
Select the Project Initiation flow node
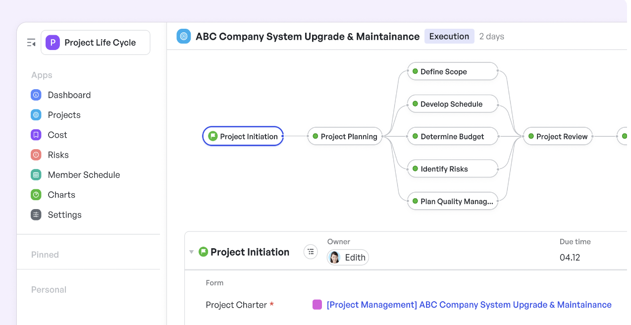[243, 136]
